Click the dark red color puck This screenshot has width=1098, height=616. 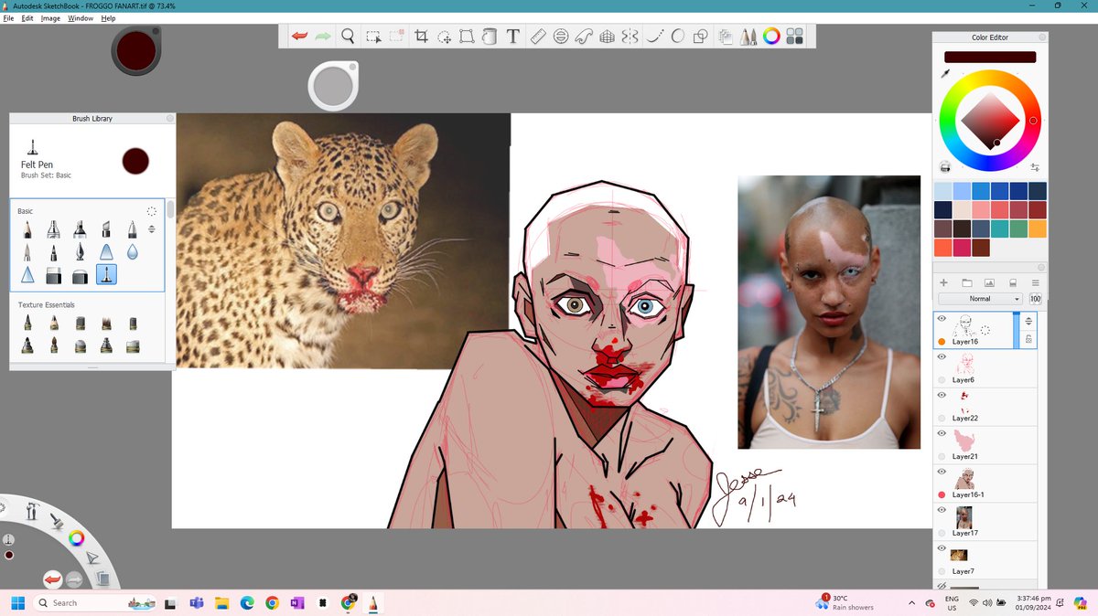click(136, 49)
